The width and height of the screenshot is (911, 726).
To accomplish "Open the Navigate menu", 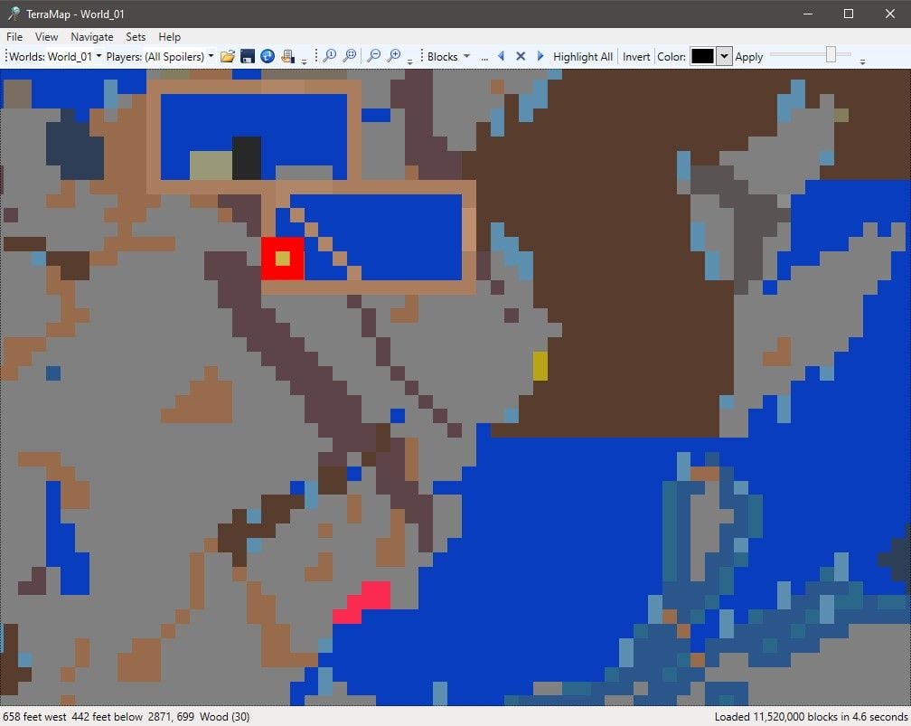I will (x=92, y=37).
